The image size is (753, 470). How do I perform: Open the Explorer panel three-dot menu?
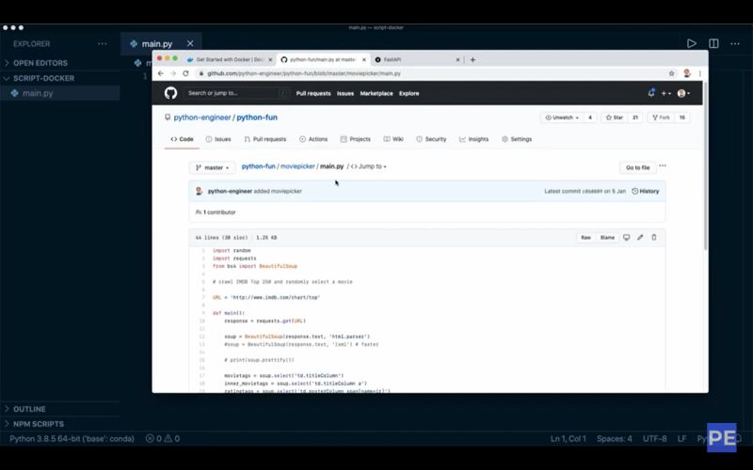pos(103,43)
